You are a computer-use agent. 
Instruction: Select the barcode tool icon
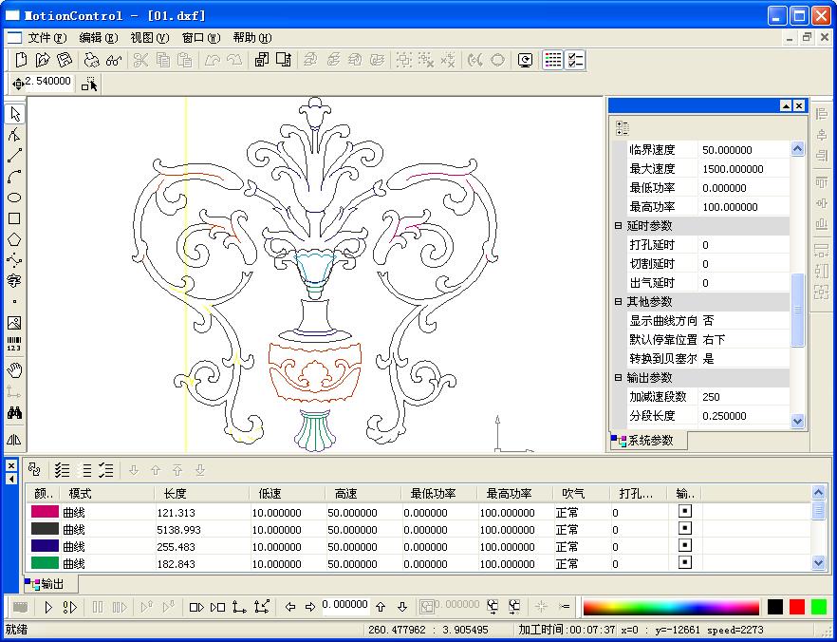(14, 344)
